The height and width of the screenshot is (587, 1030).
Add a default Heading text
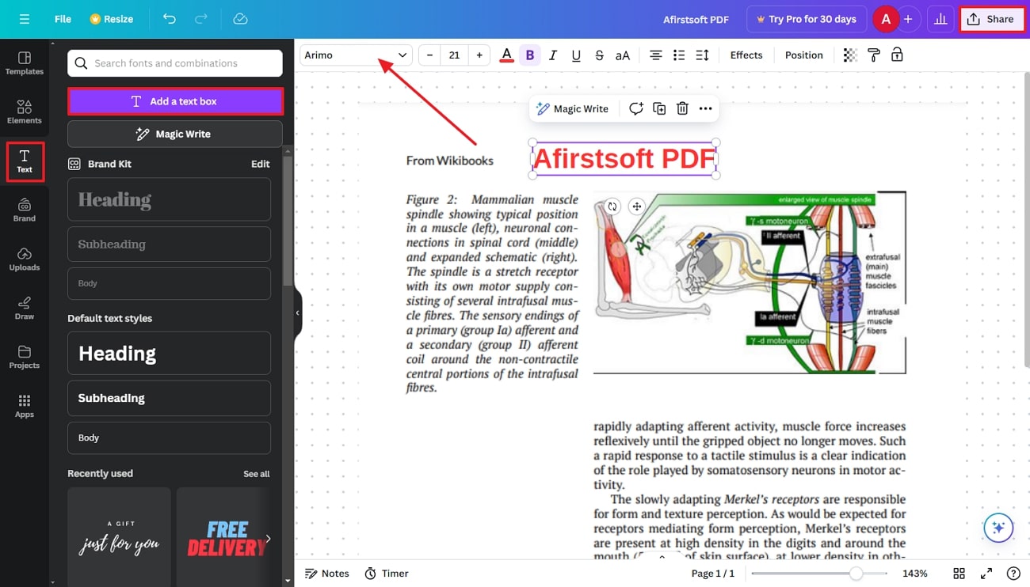[x=169, y=353]
